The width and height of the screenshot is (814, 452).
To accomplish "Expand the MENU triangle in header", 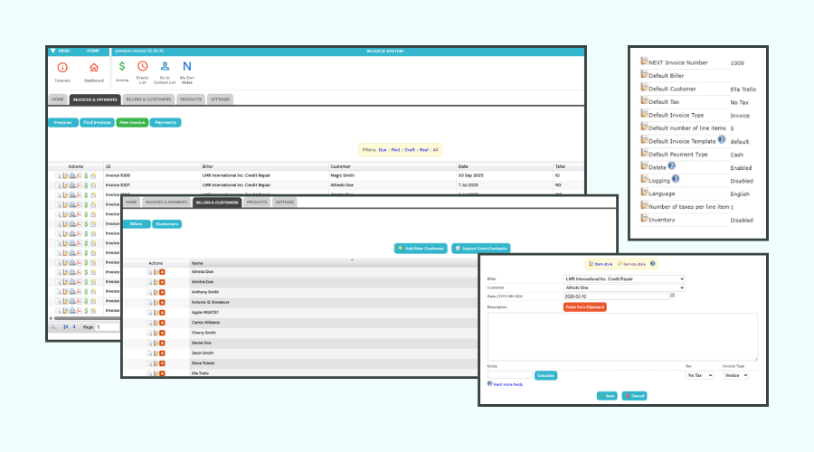I will point(53,51).
